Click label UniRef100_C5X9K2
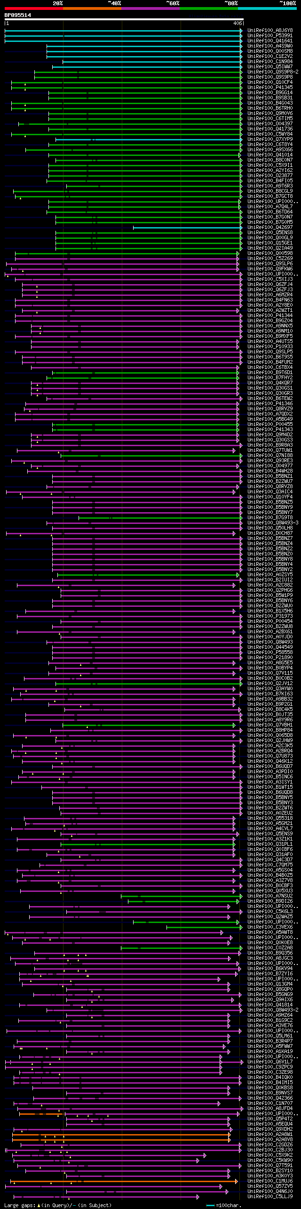The width and height of the screenshot is (301, 1209). [x=270, y=1155]
